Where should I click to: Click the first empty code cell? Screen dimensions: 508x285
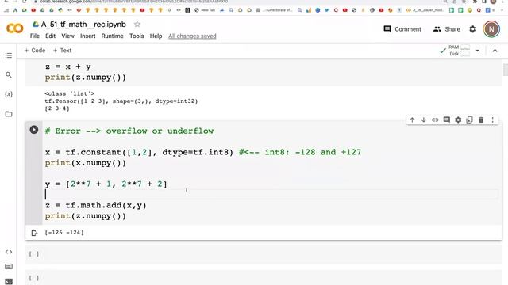[264, 254]
